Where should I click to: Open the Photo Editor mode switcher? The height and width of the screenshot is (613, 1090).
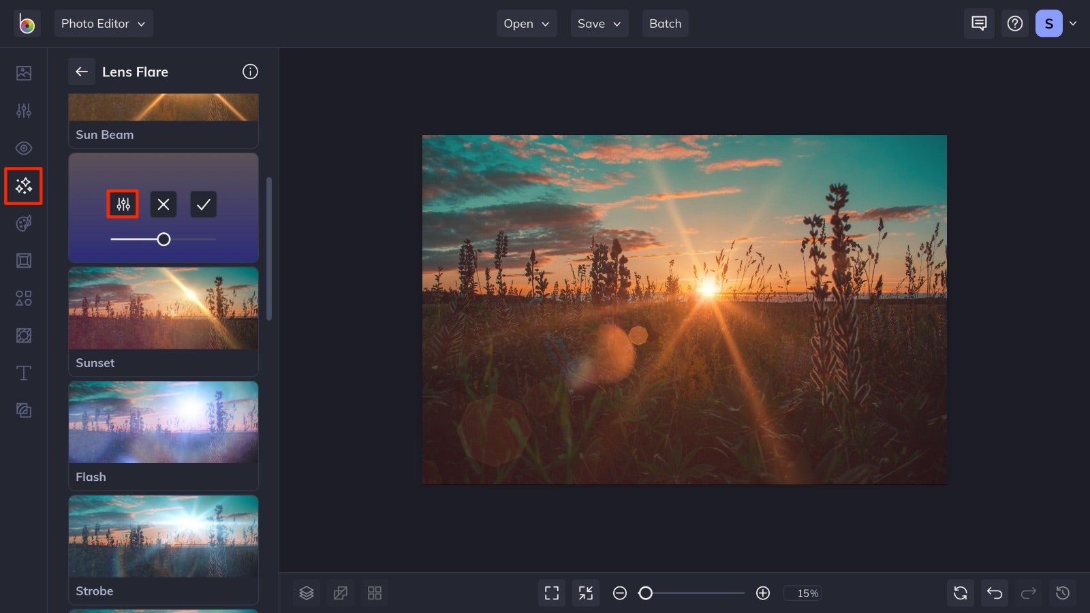coord(104,23)
